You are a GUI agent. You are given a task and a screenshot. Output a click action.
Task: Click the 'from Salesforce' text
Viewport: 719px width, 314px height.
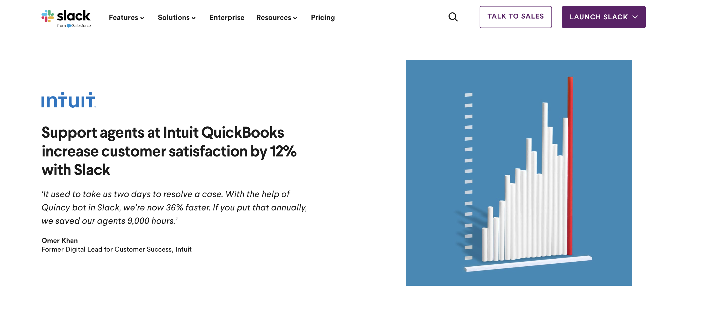[74, 27]
